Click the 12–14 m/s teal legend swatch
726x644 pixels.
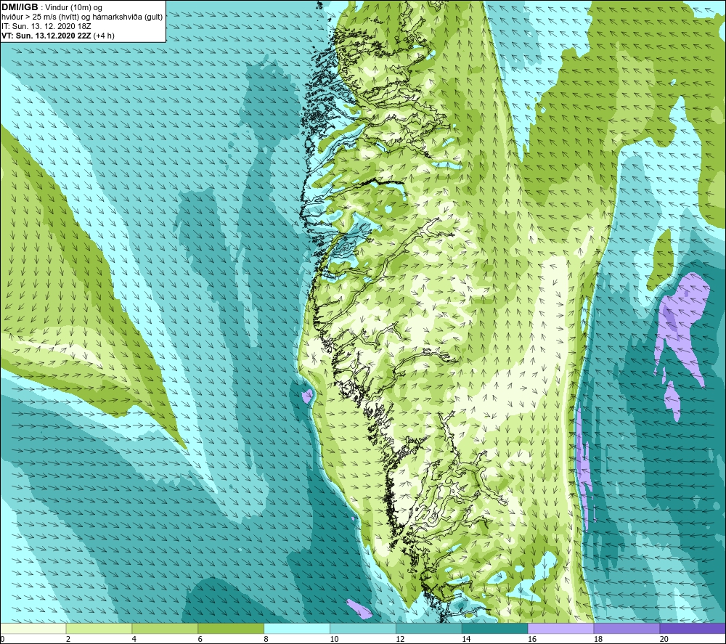click(429, 628)
